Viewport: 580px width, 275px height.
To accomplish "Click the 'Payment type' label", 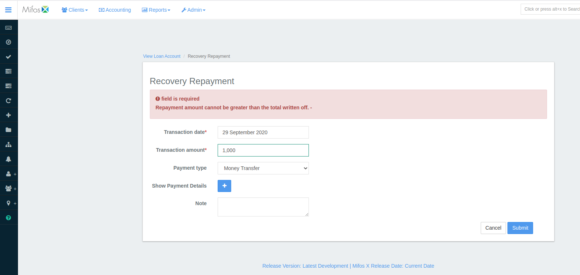I will 190,168.
